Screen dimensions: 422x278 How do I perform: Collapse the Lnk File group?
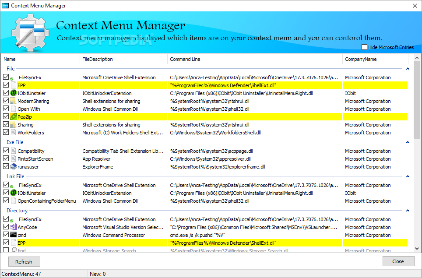[x=408, y=176]
